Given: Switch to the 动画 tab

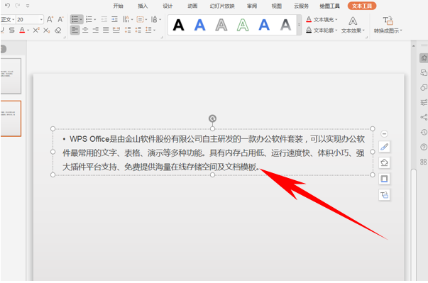Looking at the screenshot, I should coord(192,6).
